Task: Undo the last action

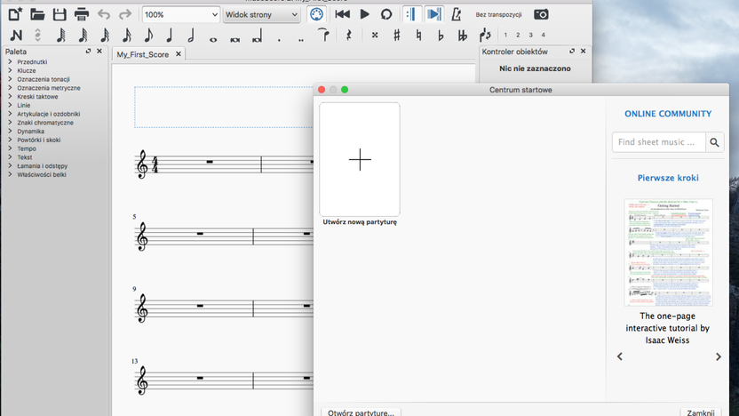Action: pyautogui.click(x=104, y=14)
